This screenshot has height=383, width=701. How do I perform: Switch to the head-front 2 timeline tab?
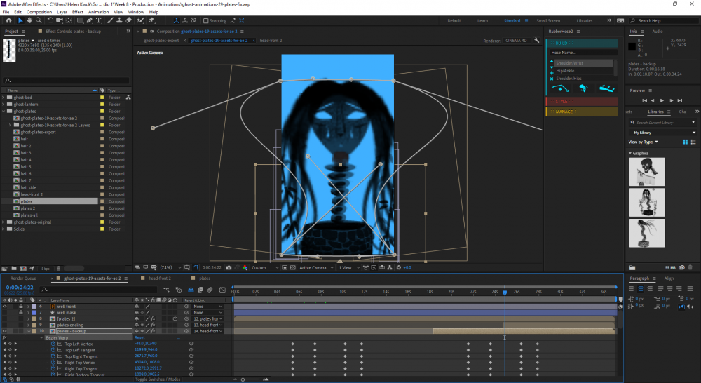[x=160, y=278]
